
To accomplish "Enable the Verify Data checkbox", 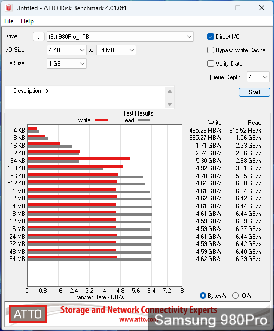I will coord(210,64).
